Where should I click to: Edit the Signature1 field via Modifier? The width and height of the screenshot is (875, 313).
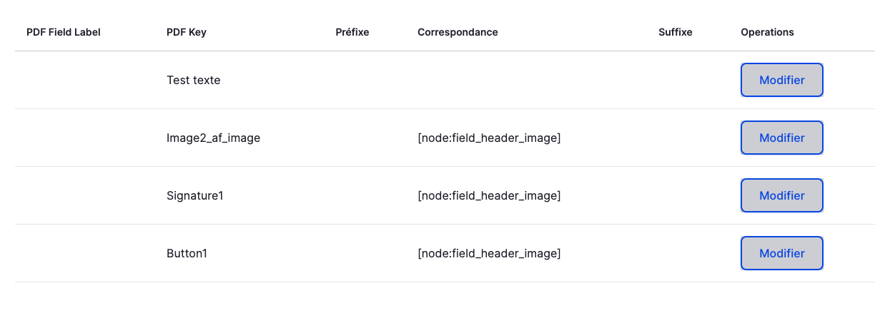781,195
